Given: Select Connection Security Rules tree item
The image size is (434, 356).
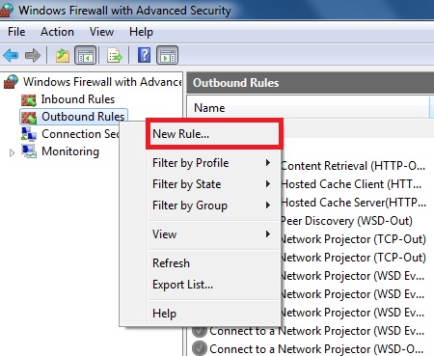Looking at the screenshot, I should 80,134.
